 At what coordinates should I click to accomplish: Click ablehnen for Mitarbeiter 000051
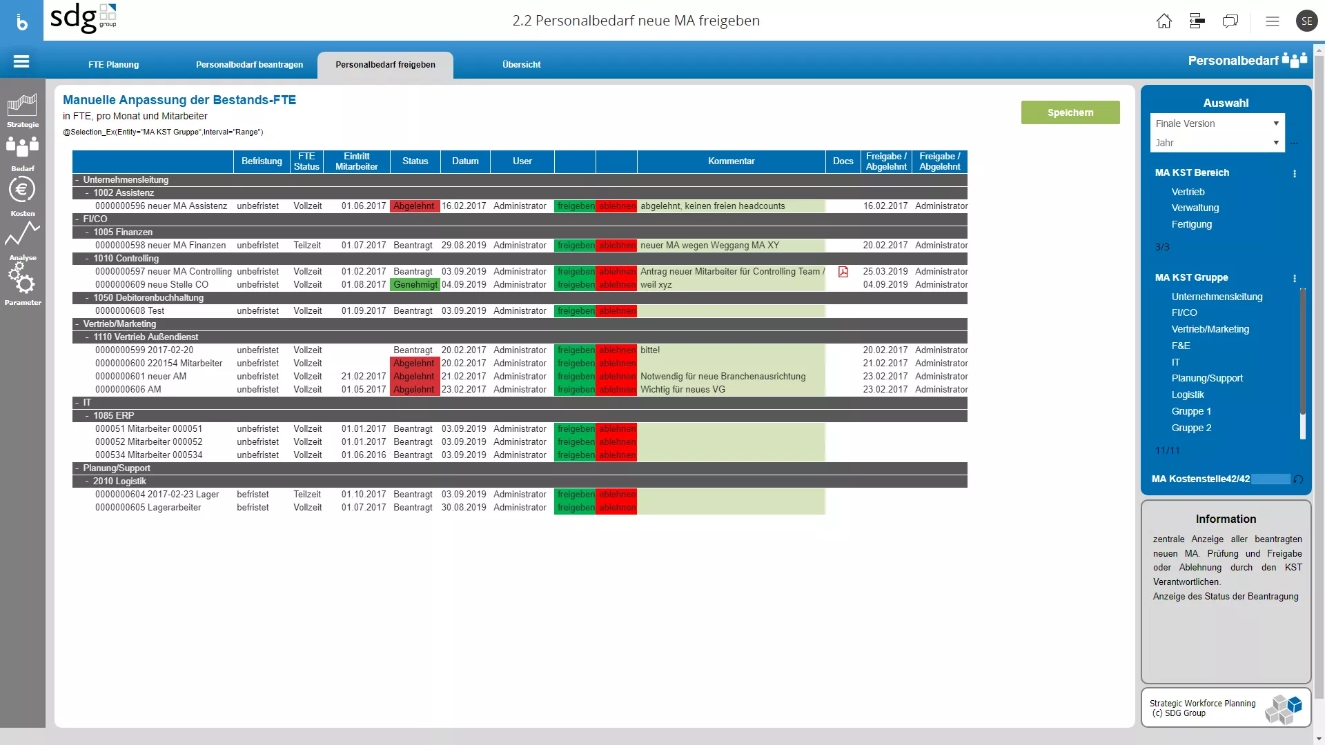point(616,429)
